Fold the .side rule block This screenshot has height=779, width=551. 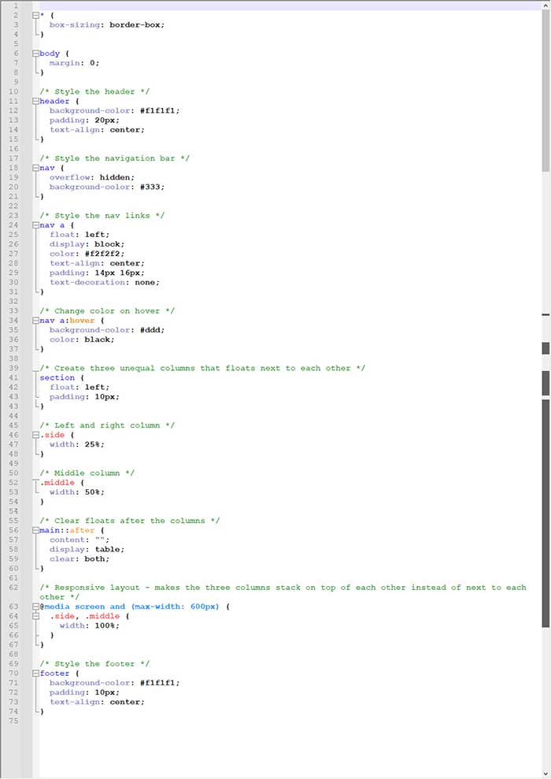pos(35,435)
